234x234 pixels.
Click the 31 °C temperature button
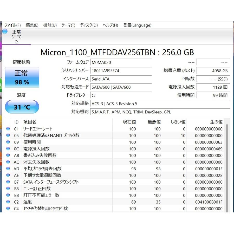click(22, 107)
